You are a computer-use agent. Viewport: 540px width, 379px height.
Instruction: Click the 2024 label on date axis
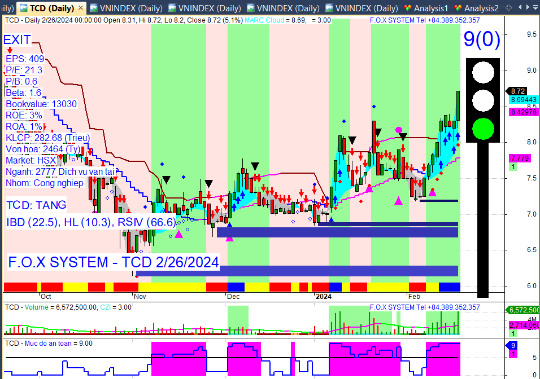[x=324, y=297]
